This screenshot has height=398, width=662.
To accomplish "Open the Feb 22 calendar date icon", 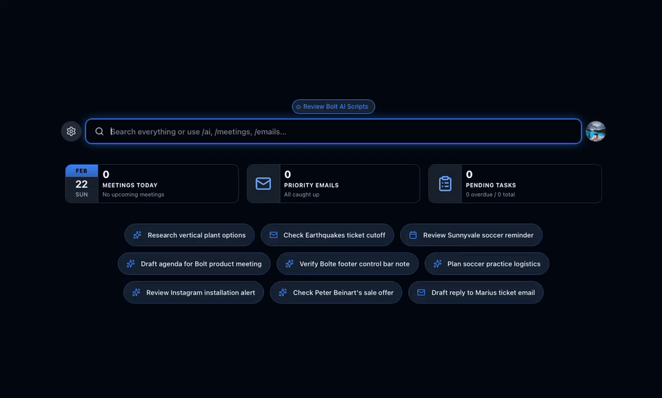I will (x=81, y=183).
